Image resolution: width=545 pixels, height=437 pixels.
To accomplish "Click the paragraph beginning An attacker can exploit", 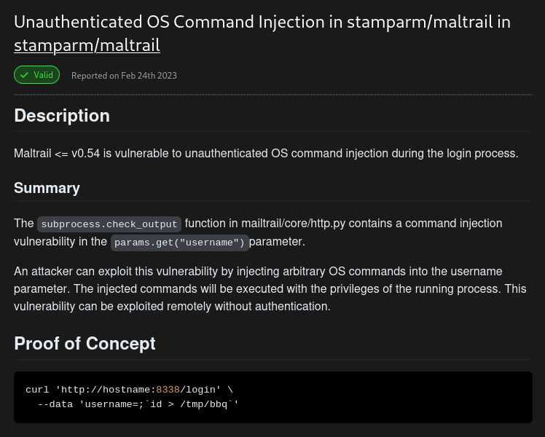I will (270, 288).
